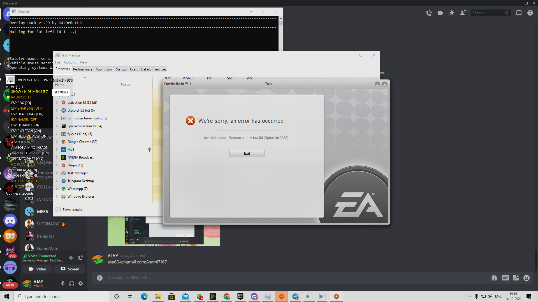Expand fy.exe (32 bit) process

click(57, 134)
